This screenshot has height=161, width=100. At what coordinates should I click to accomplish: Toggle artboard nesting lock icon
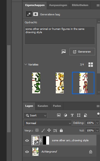click(x=55, y=131)
